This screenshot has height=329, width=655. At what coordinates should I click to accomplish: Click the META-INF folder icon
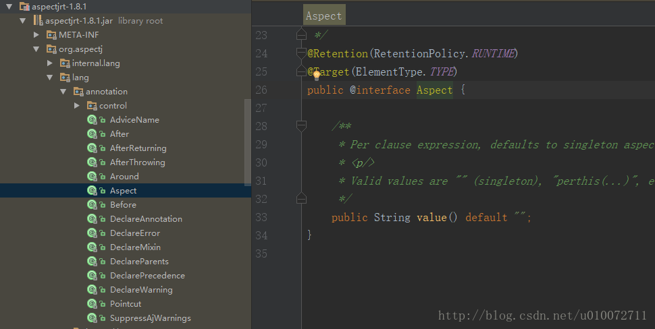coord(51,34)
